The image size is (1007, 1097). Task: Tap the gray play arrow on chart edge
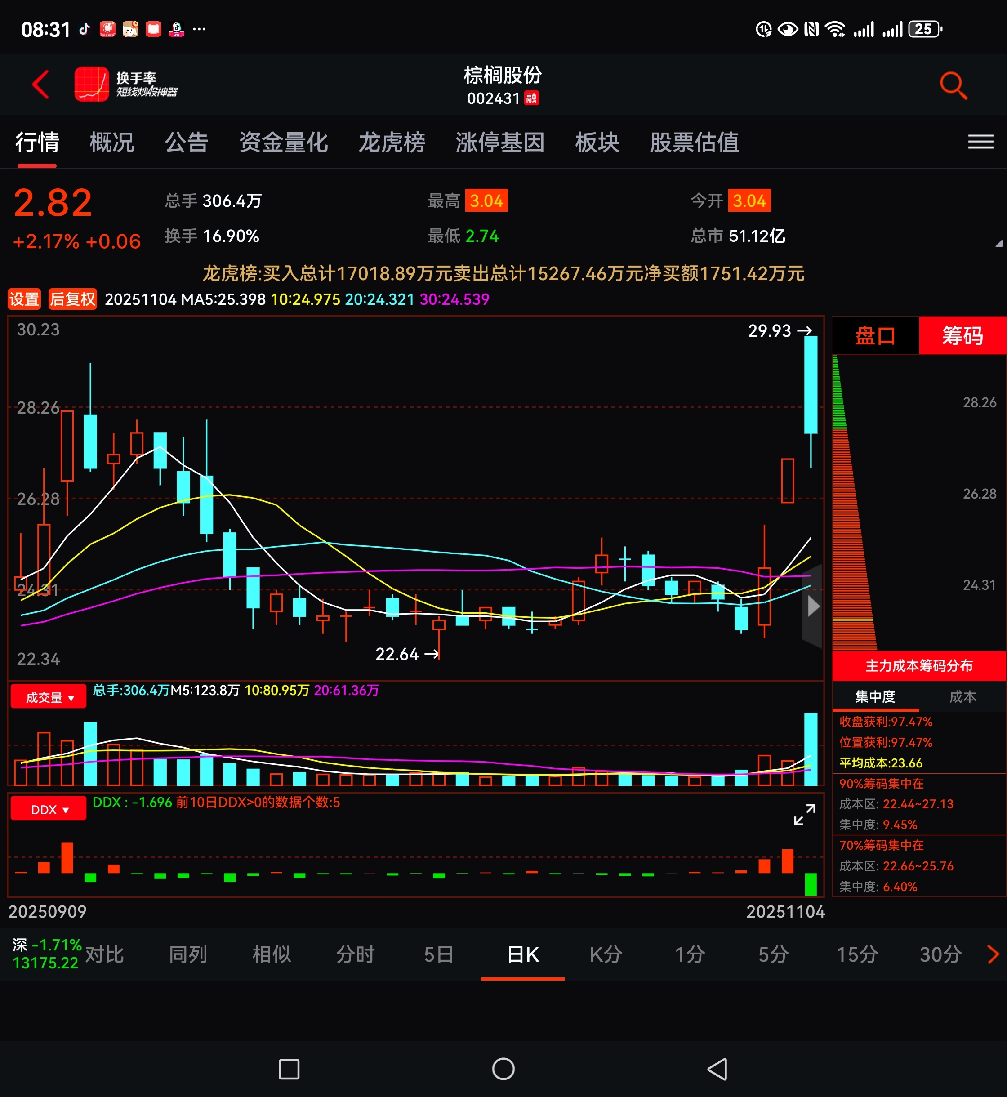tap(813, 606)
